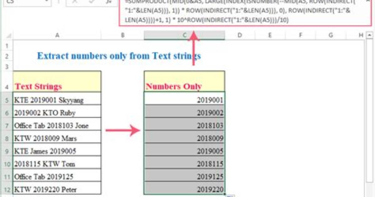Select cell A7 'Office Tab 2018103 Jone'
Screen dimensions: 375x197
point(57,124)
